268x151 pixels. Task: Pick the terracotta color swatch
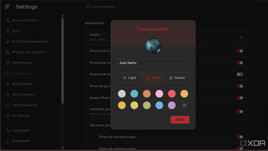[147, 94]
